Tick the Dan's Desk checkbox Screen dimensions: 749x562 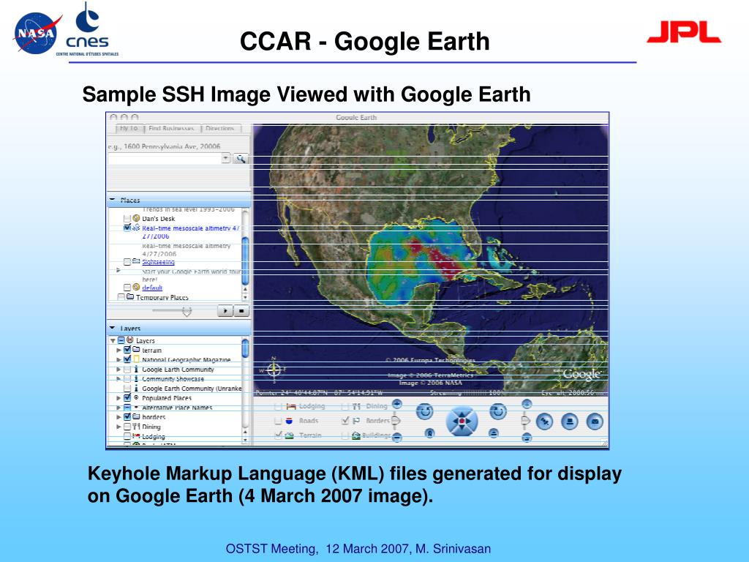pos(127,218)
